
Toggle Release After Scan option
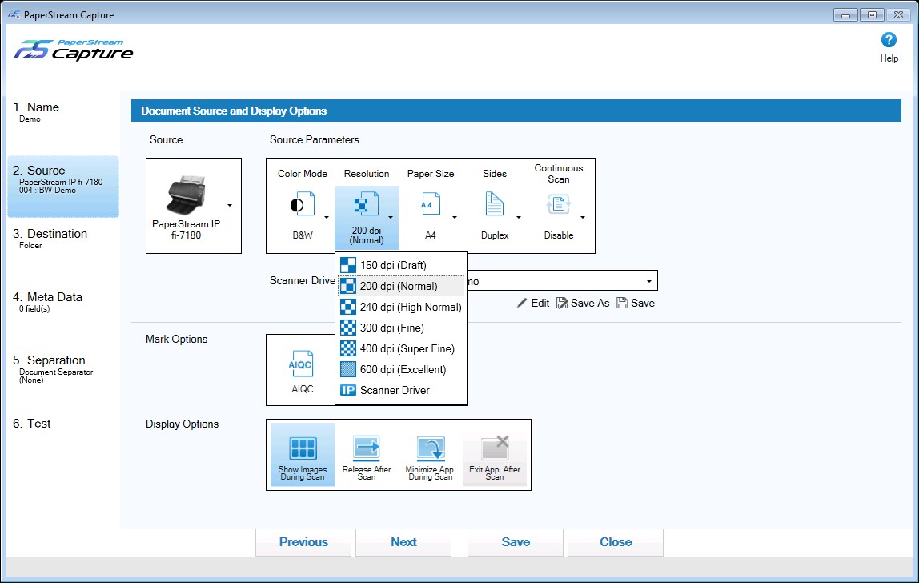[x=367, y=455]
